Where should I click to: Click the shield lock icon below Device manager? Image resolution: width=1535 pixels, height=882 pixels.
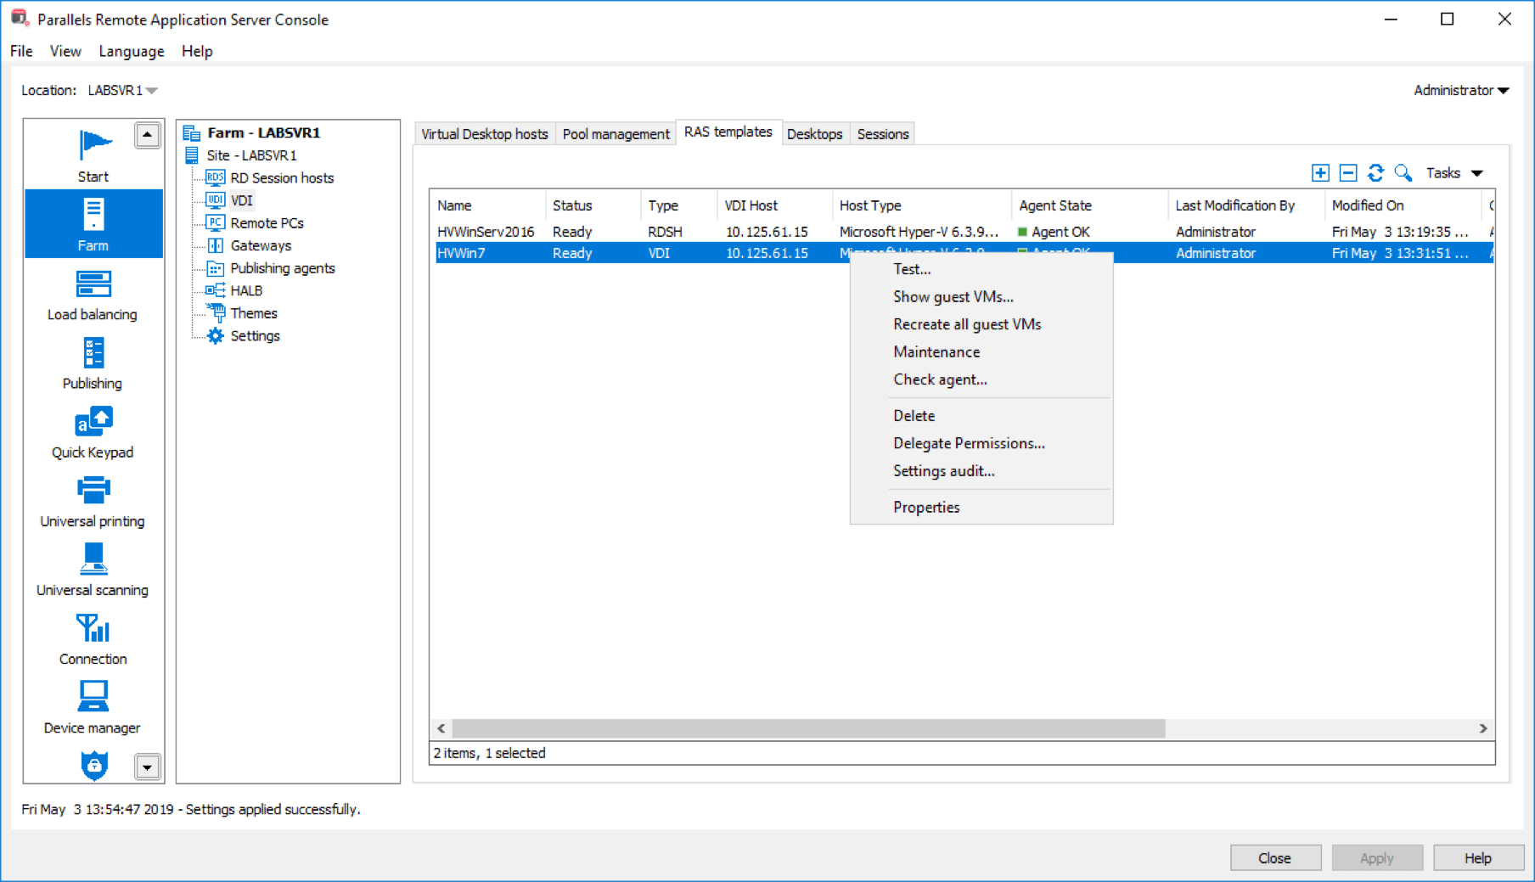tap(93, 765)
